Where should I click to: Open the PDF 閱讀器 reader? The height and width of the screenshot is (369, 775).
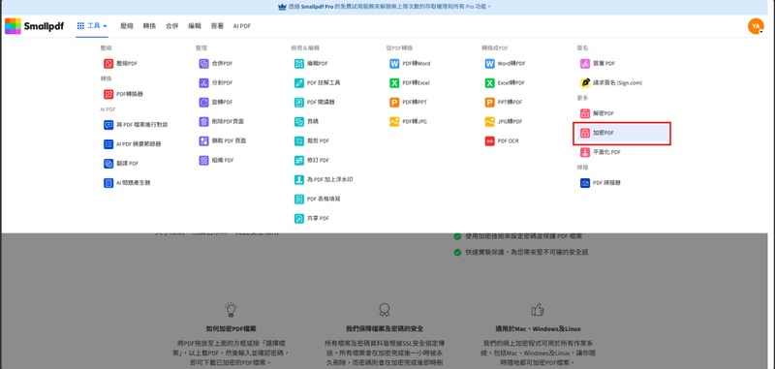coord(314,103)
